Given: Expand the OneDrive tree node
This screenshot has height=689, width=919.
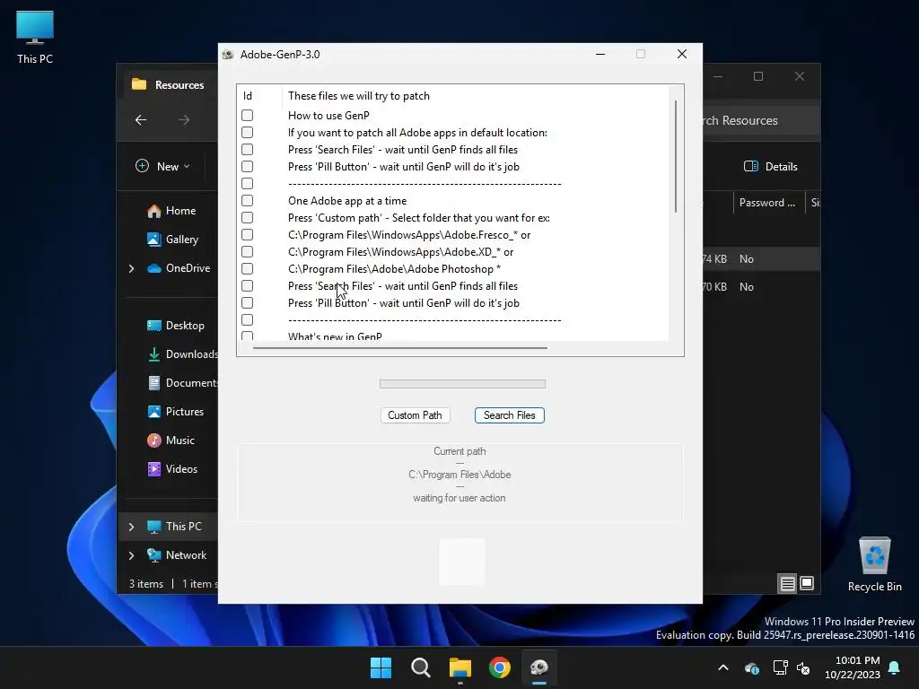Looking at the screenshot, I should 131,268.
